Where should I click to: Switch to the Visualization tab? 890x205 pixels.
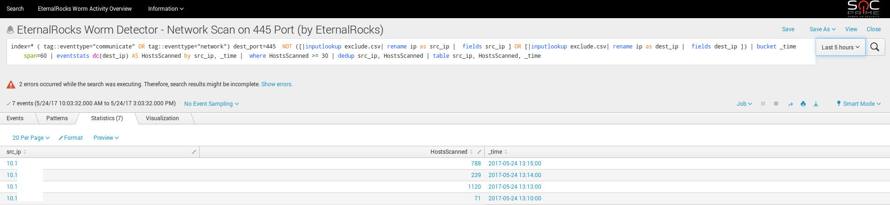click(162, 118)
